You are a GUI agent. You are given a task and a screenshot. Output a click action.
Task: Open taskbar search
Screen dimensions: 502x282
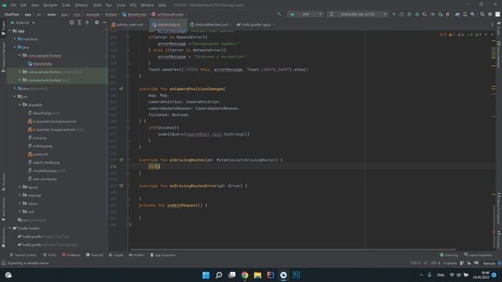point(219,275)
